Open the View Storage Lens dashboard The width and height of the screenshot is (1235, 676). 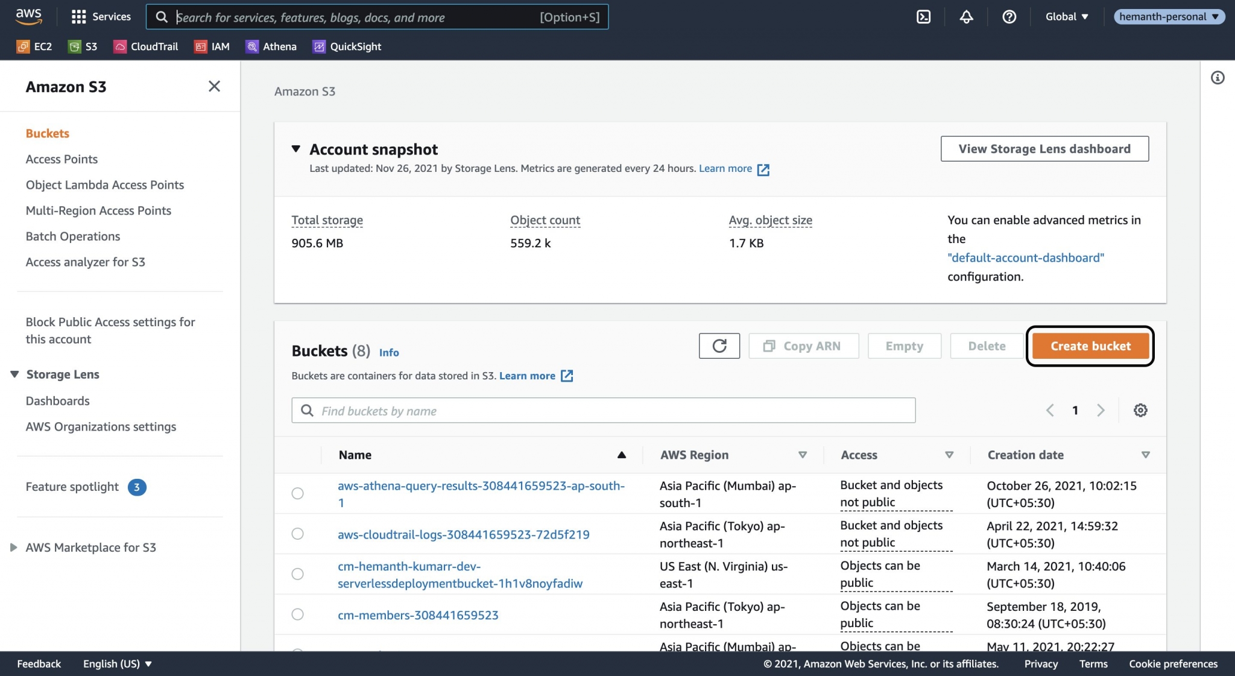tap(1044, 148)
